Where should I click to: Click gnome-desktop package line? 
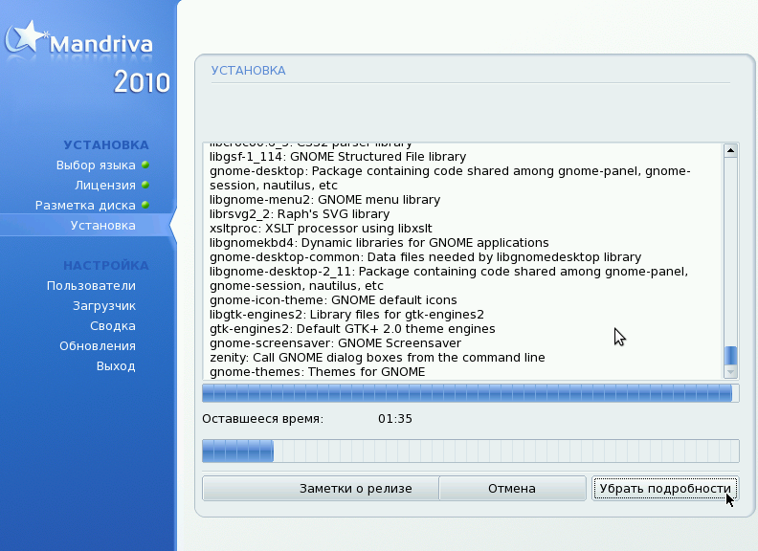(x=450, y=178)
